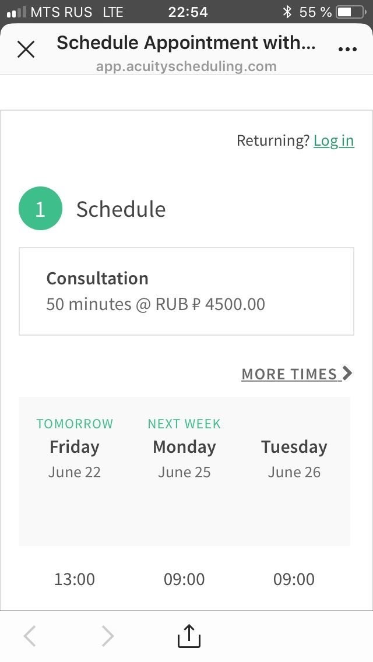Open MORE TIMES link
373x662 pixels.
click(289, 374)
